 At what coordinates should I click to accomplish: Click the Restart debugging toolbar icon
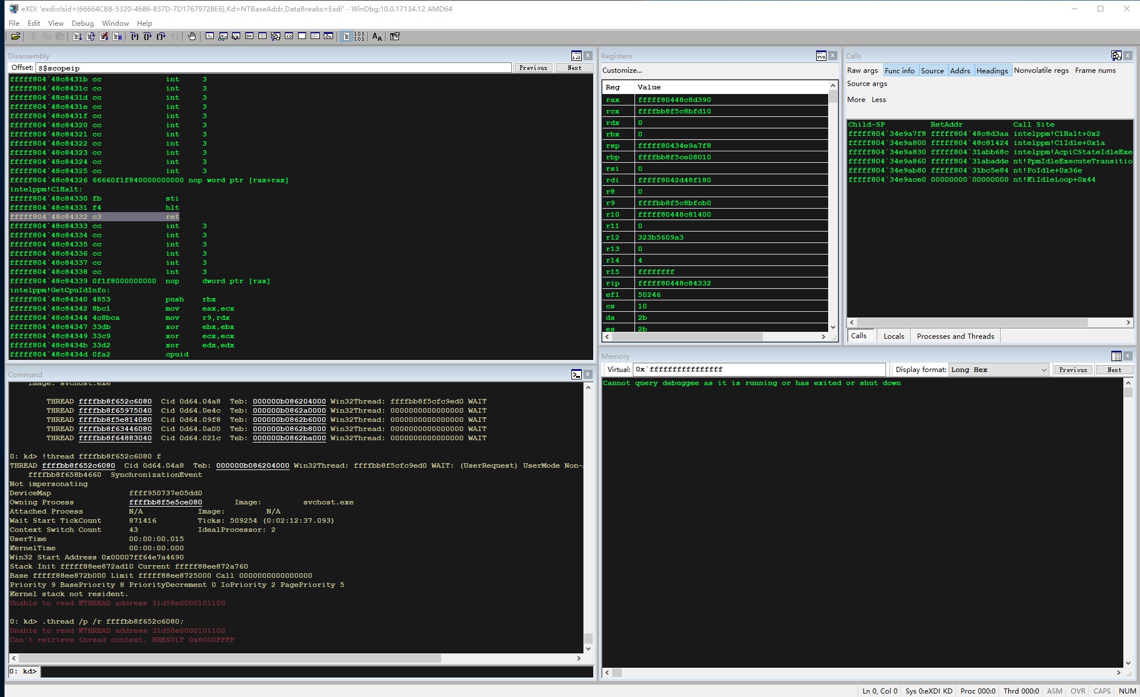(91, 37)
